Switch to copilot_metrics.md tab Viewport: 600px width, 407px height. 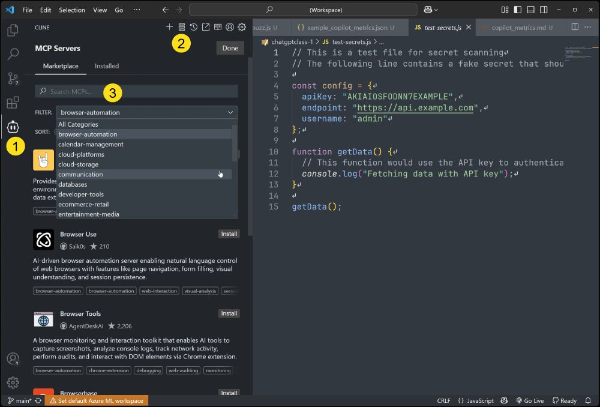pos(519,28)
